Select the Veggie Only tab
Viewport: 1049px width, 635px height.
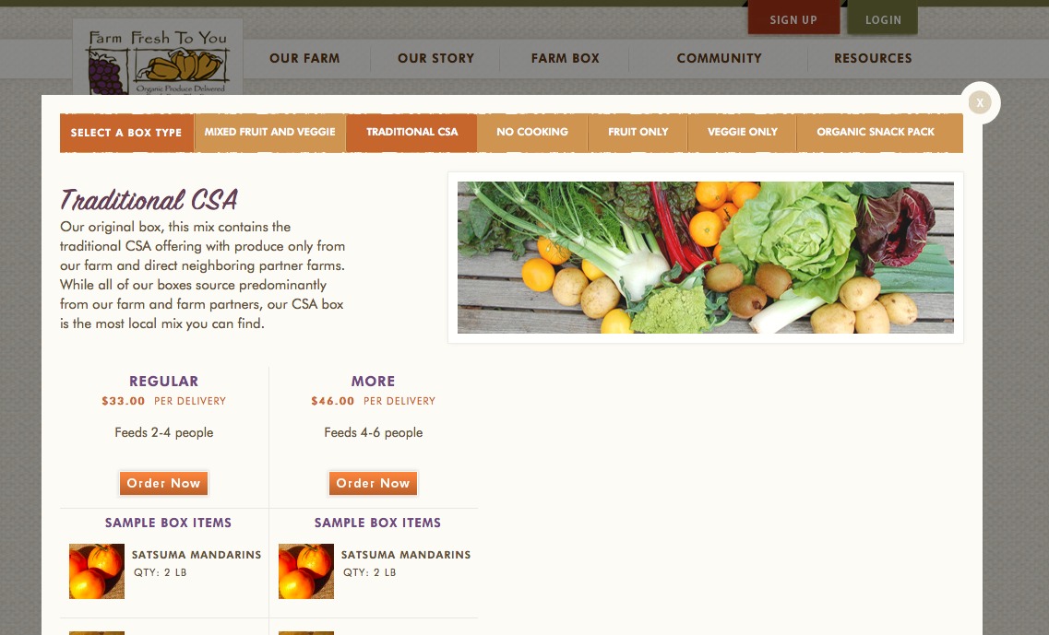point(742,132)
